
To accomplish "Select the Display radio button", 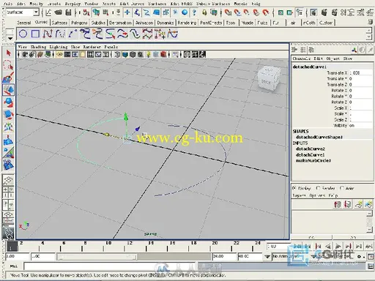I will coord(294,188).
